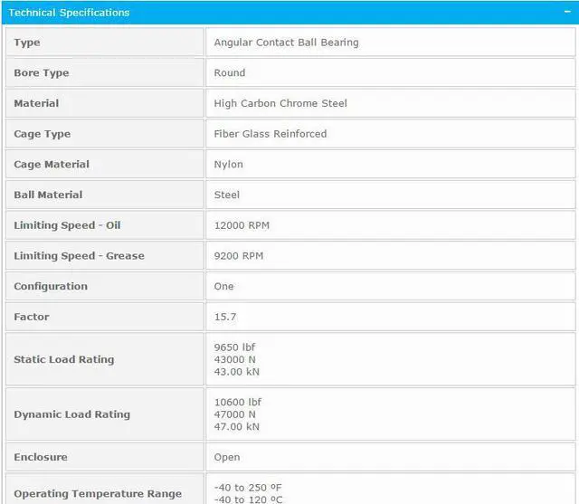Click the 'Static Load Rating' label

[x=64, y=359]
